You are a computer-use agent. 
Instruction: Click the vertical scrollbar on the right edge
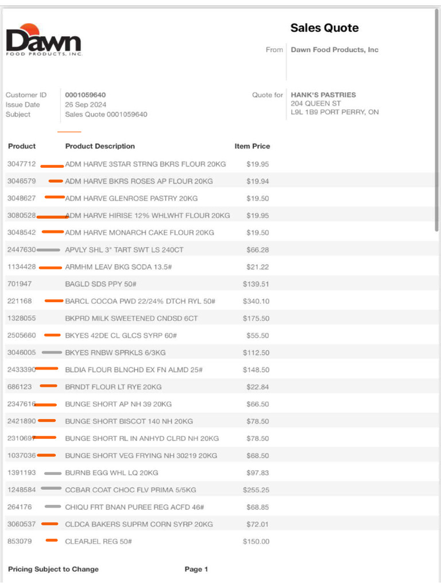[437, 120]
